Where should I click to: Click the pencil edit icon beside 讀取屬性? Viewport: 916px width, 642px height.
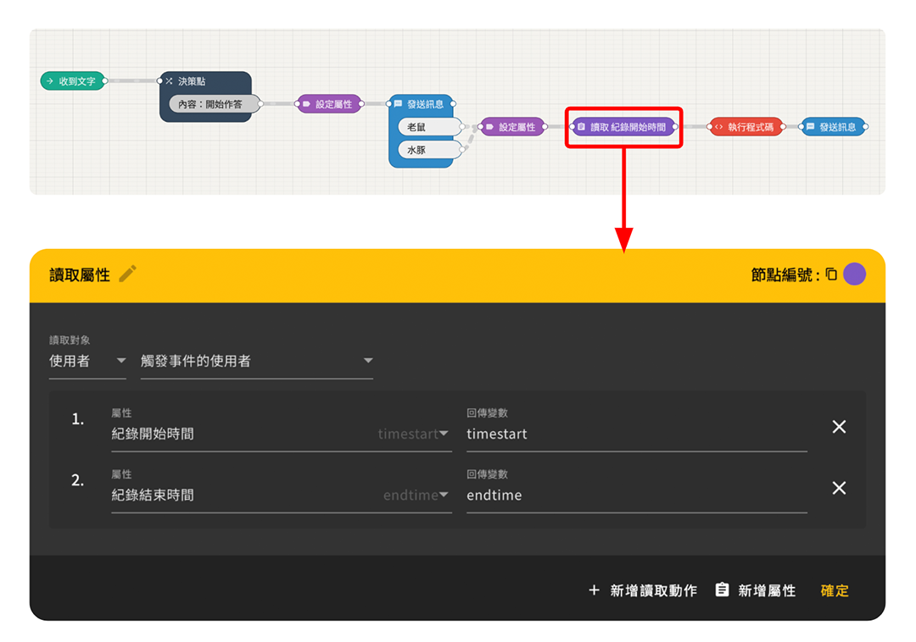(x=128, y=274)
